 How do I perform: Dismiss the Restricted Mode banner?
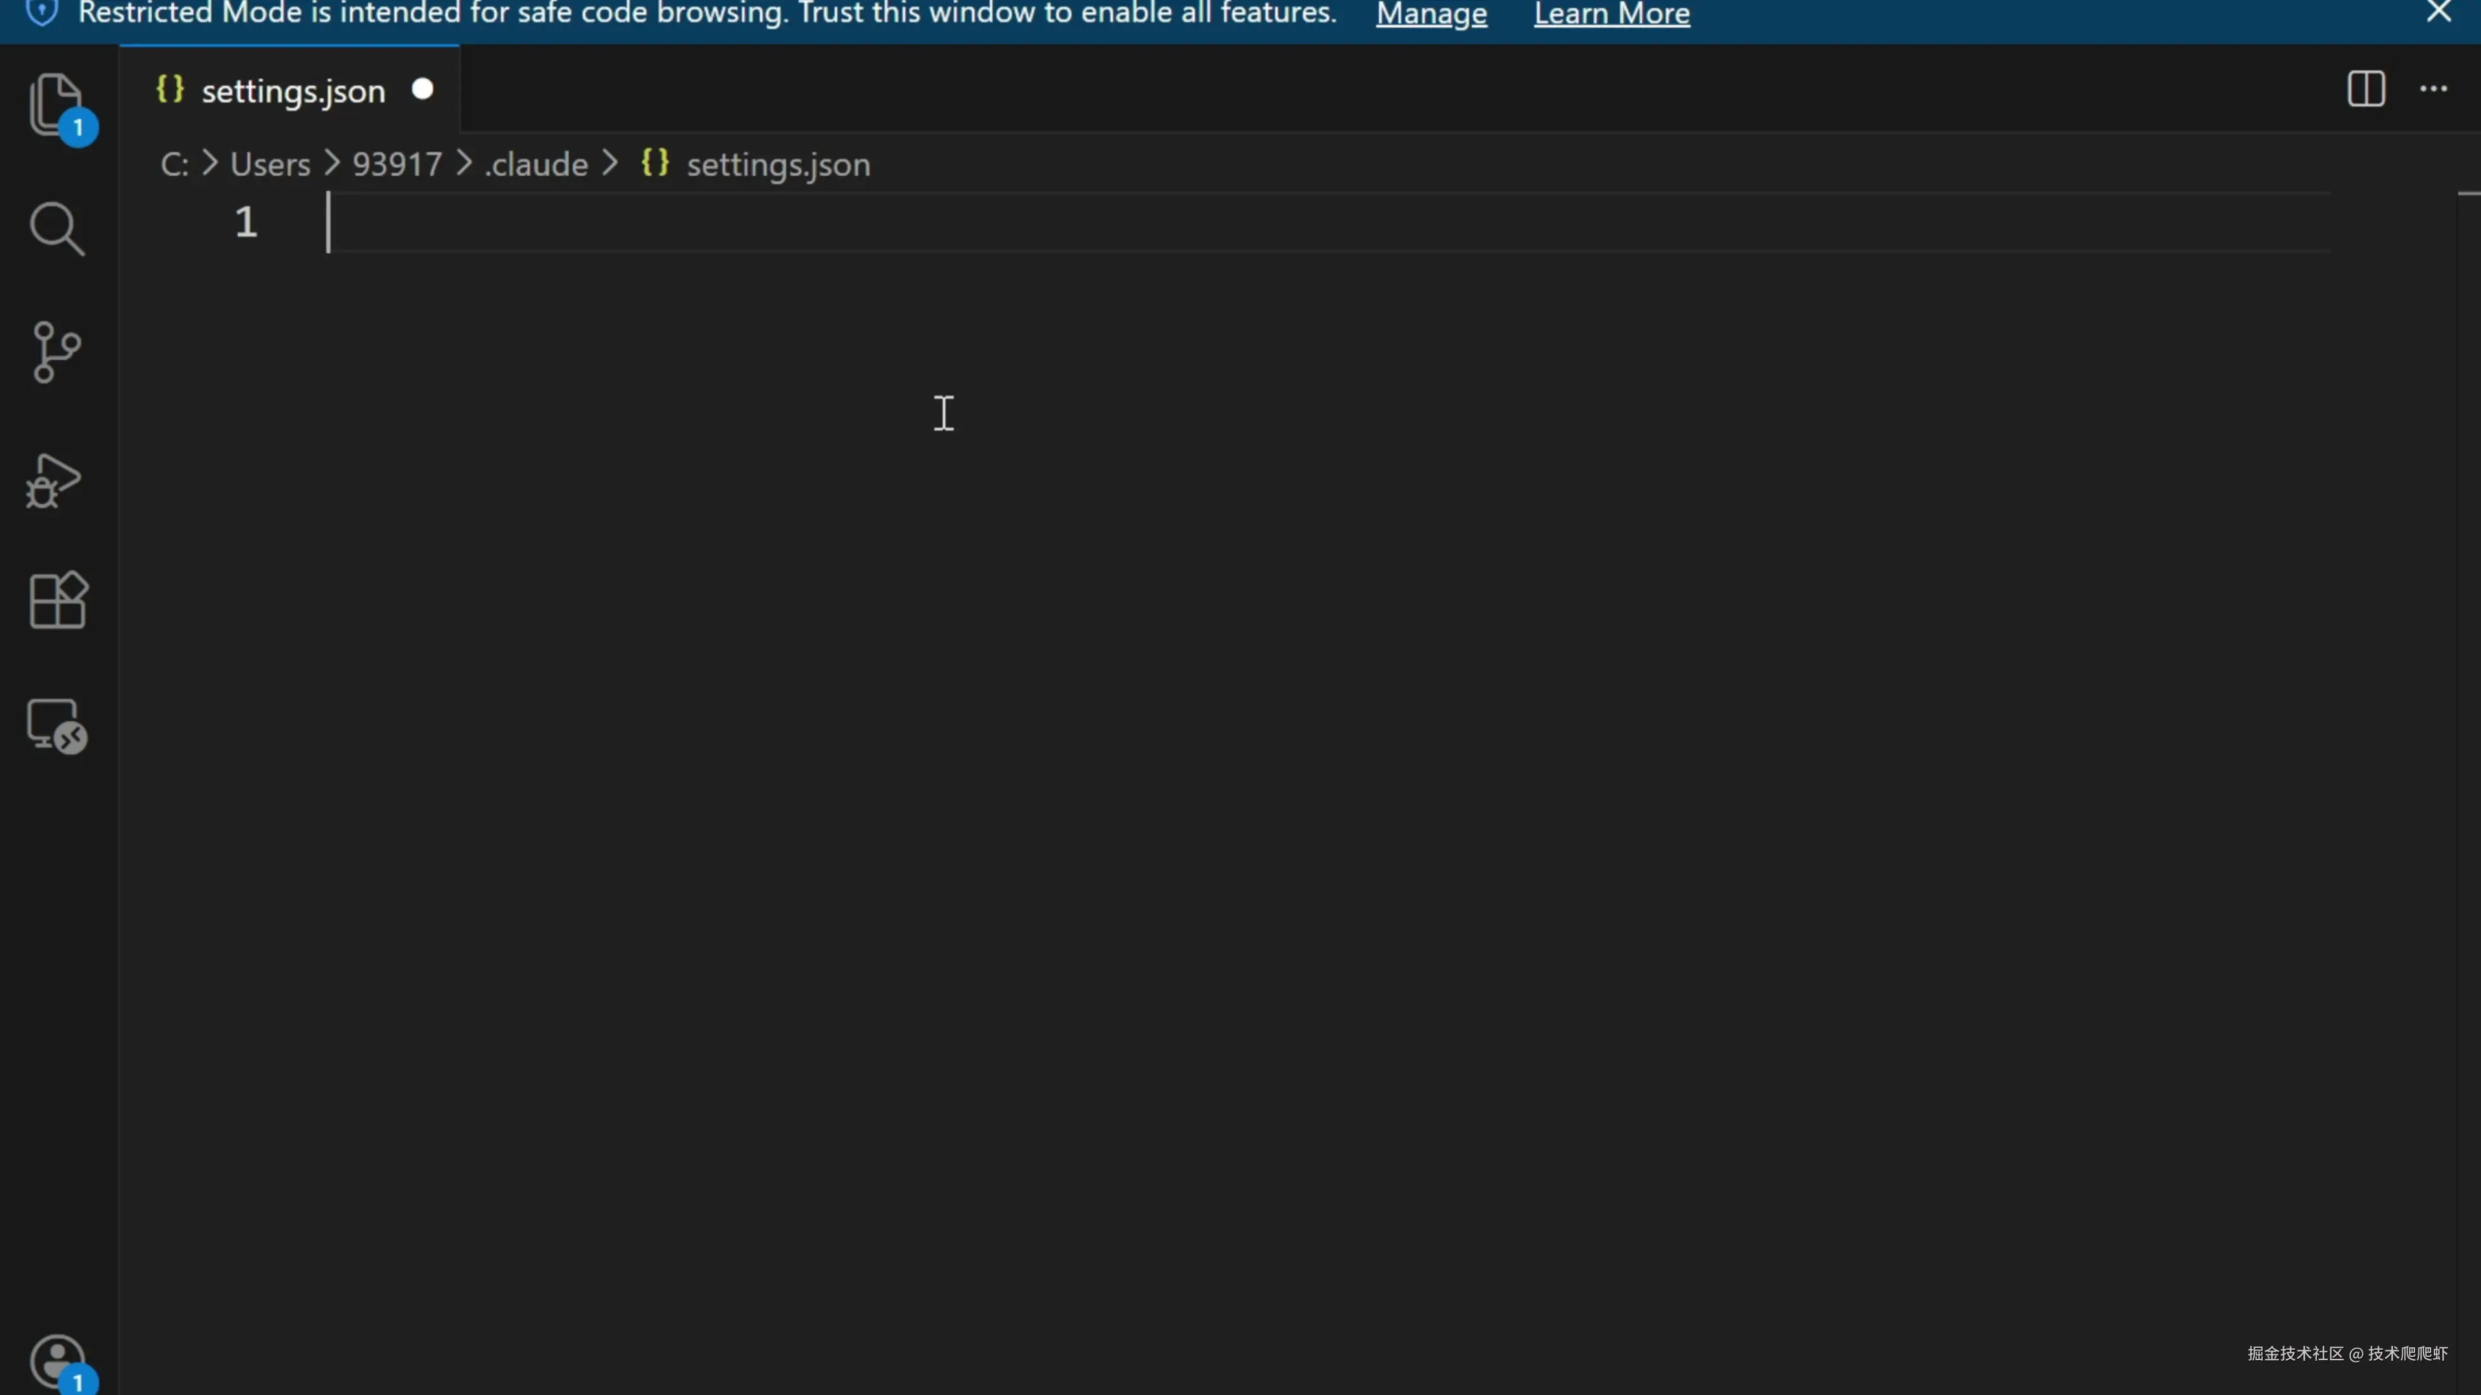click(2438, 12)
